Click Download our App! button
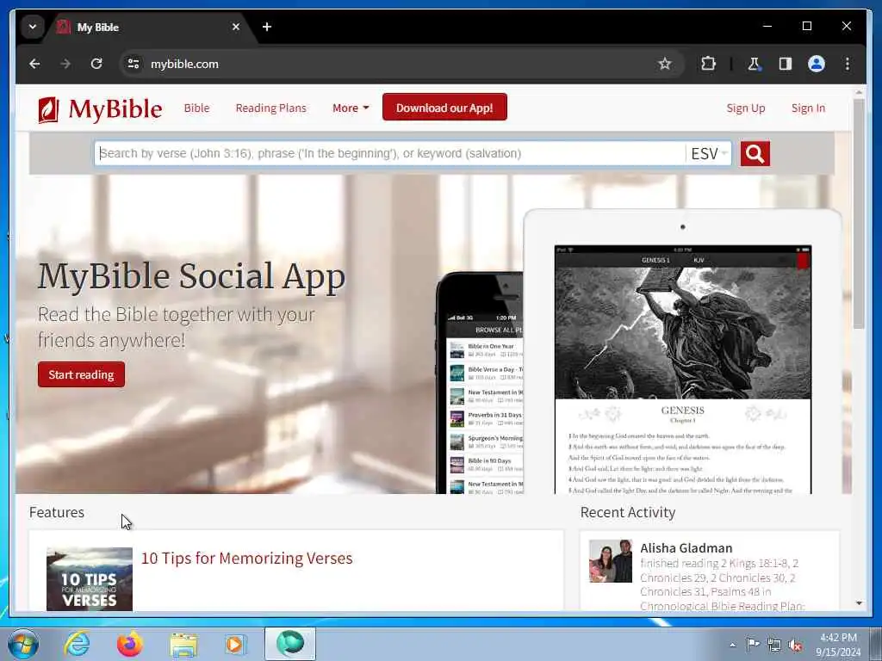 (444, 108)
